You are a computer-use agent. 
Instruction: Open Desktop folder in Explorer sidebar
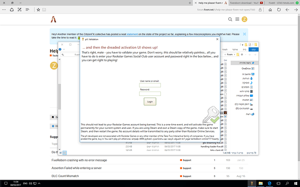coord(244,96)
